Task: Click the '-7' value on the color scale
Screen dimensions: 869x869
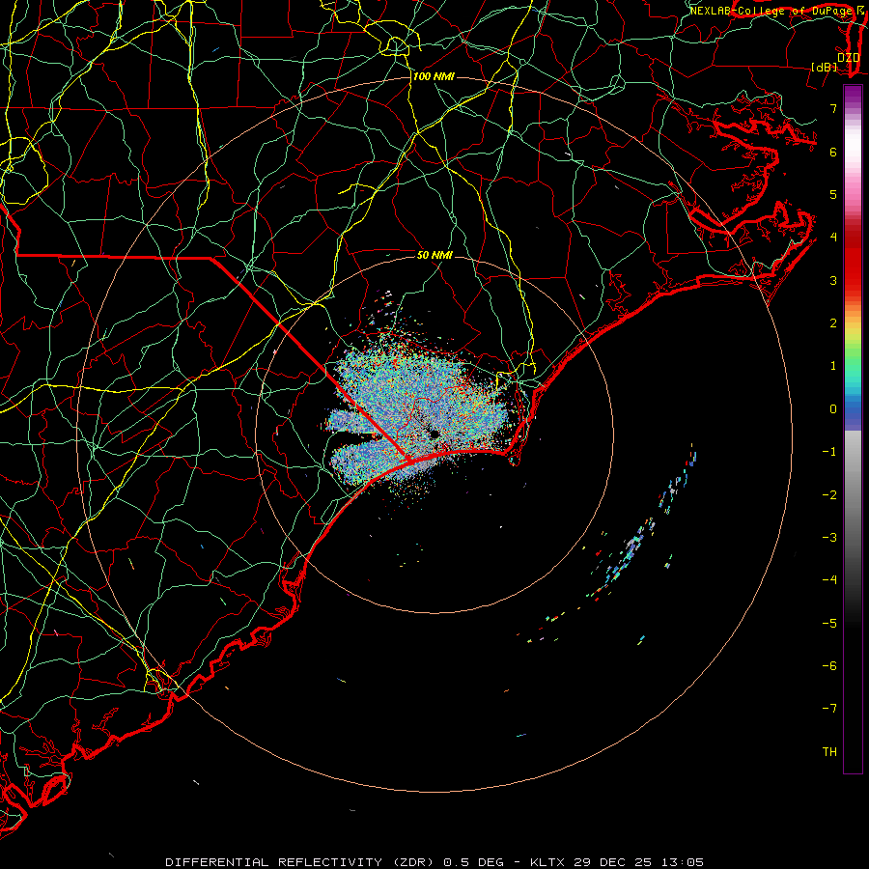Action: click(829, 709)
